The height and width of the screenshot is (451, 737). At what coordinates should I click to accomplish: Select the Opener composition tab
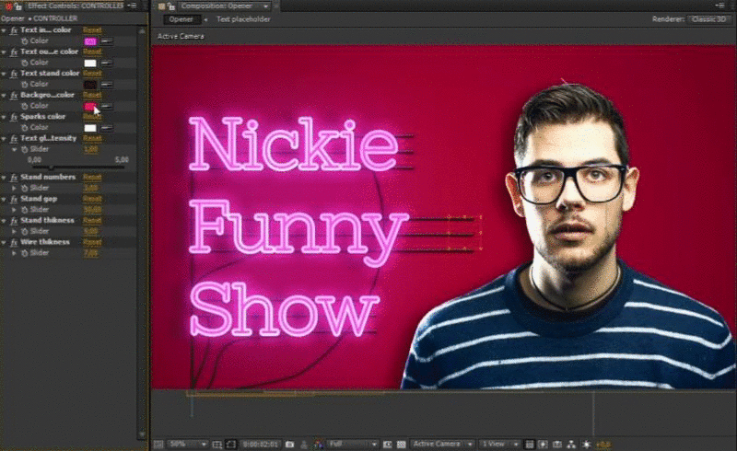(181, 18)
